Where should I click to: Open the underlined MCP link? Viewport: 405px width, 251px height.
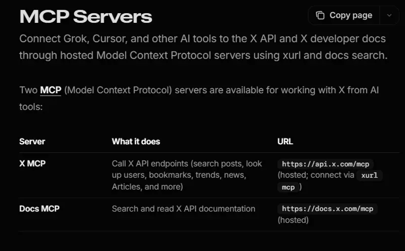pyautogui.click(x=51, y=90)
